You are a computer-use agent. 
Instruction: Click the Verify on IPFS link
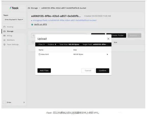pos(41,24)
